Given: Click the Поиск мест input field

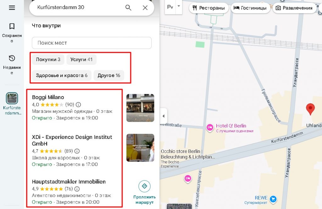Looking at the screenshot, I should pos(92,43).
